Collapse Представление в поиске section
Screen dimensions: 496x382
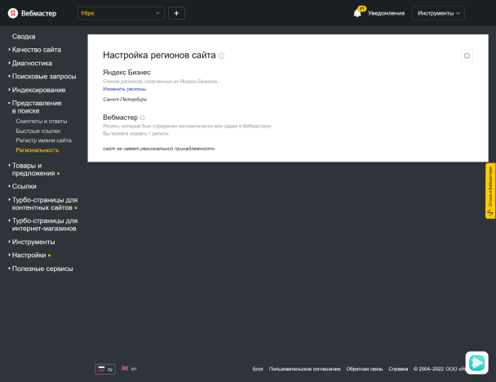point(36,107)
